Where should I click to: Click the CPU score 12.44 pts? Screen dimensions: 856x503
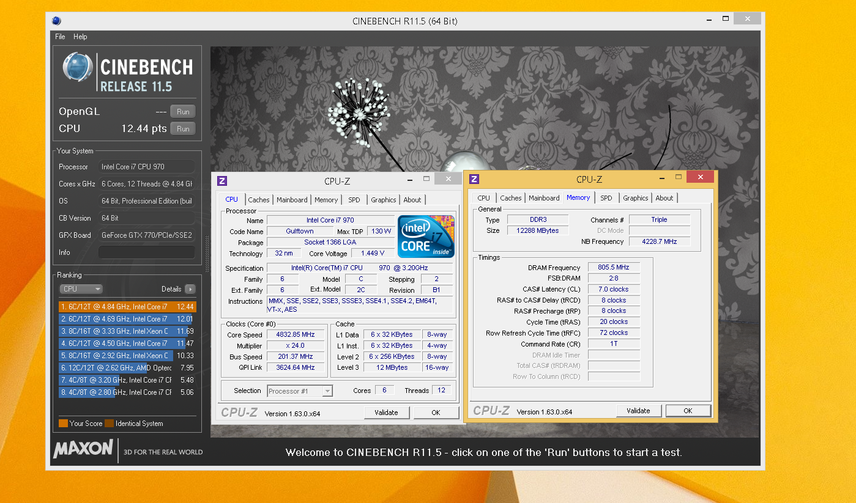[x=144, y=129]
